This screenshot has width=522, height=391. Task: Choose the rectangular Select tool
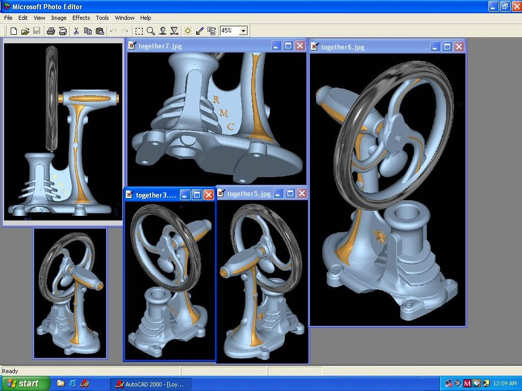[x=139, y=31]
